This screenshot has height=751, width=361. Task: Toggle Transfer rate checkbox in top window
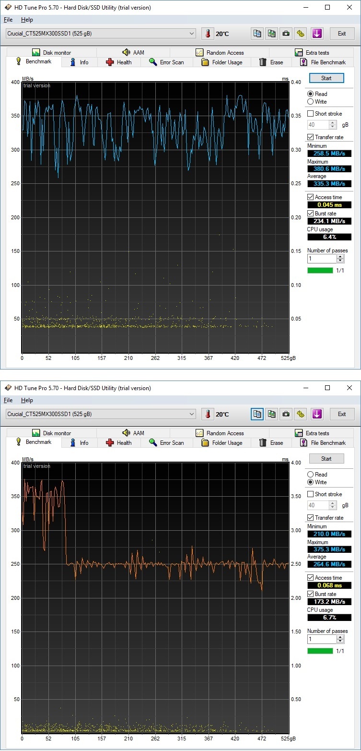pyautogui.click(x=311, y=137)
